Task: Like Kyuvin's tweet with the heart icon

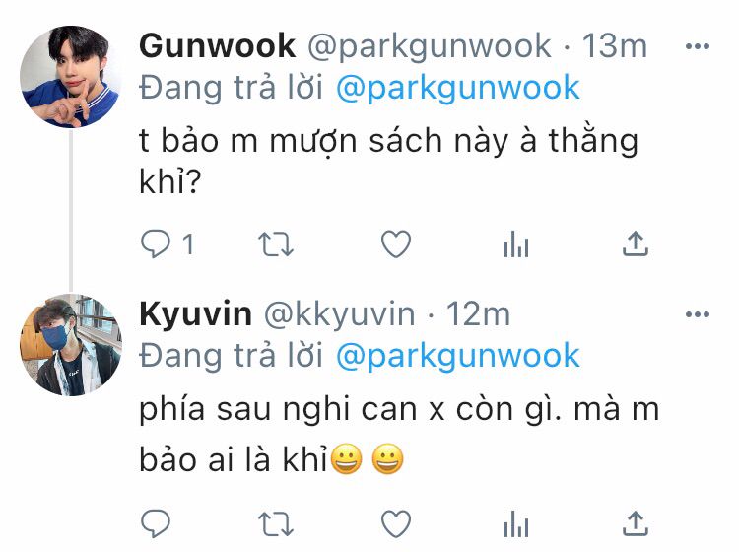Action: (396, 523)
